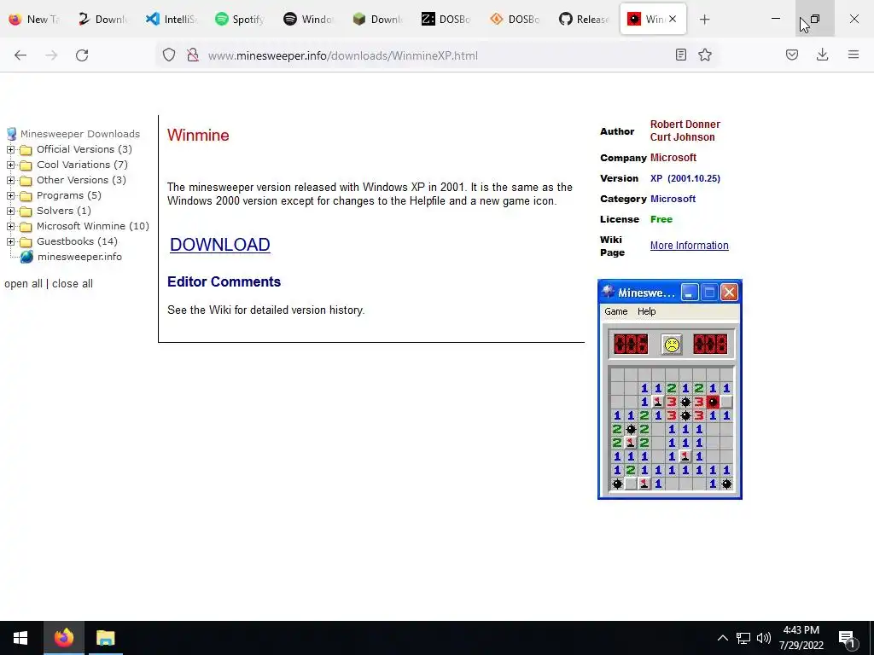874x655 pixels.
Task: Open File Explorer from the taskbar
Action: point(105,638)
